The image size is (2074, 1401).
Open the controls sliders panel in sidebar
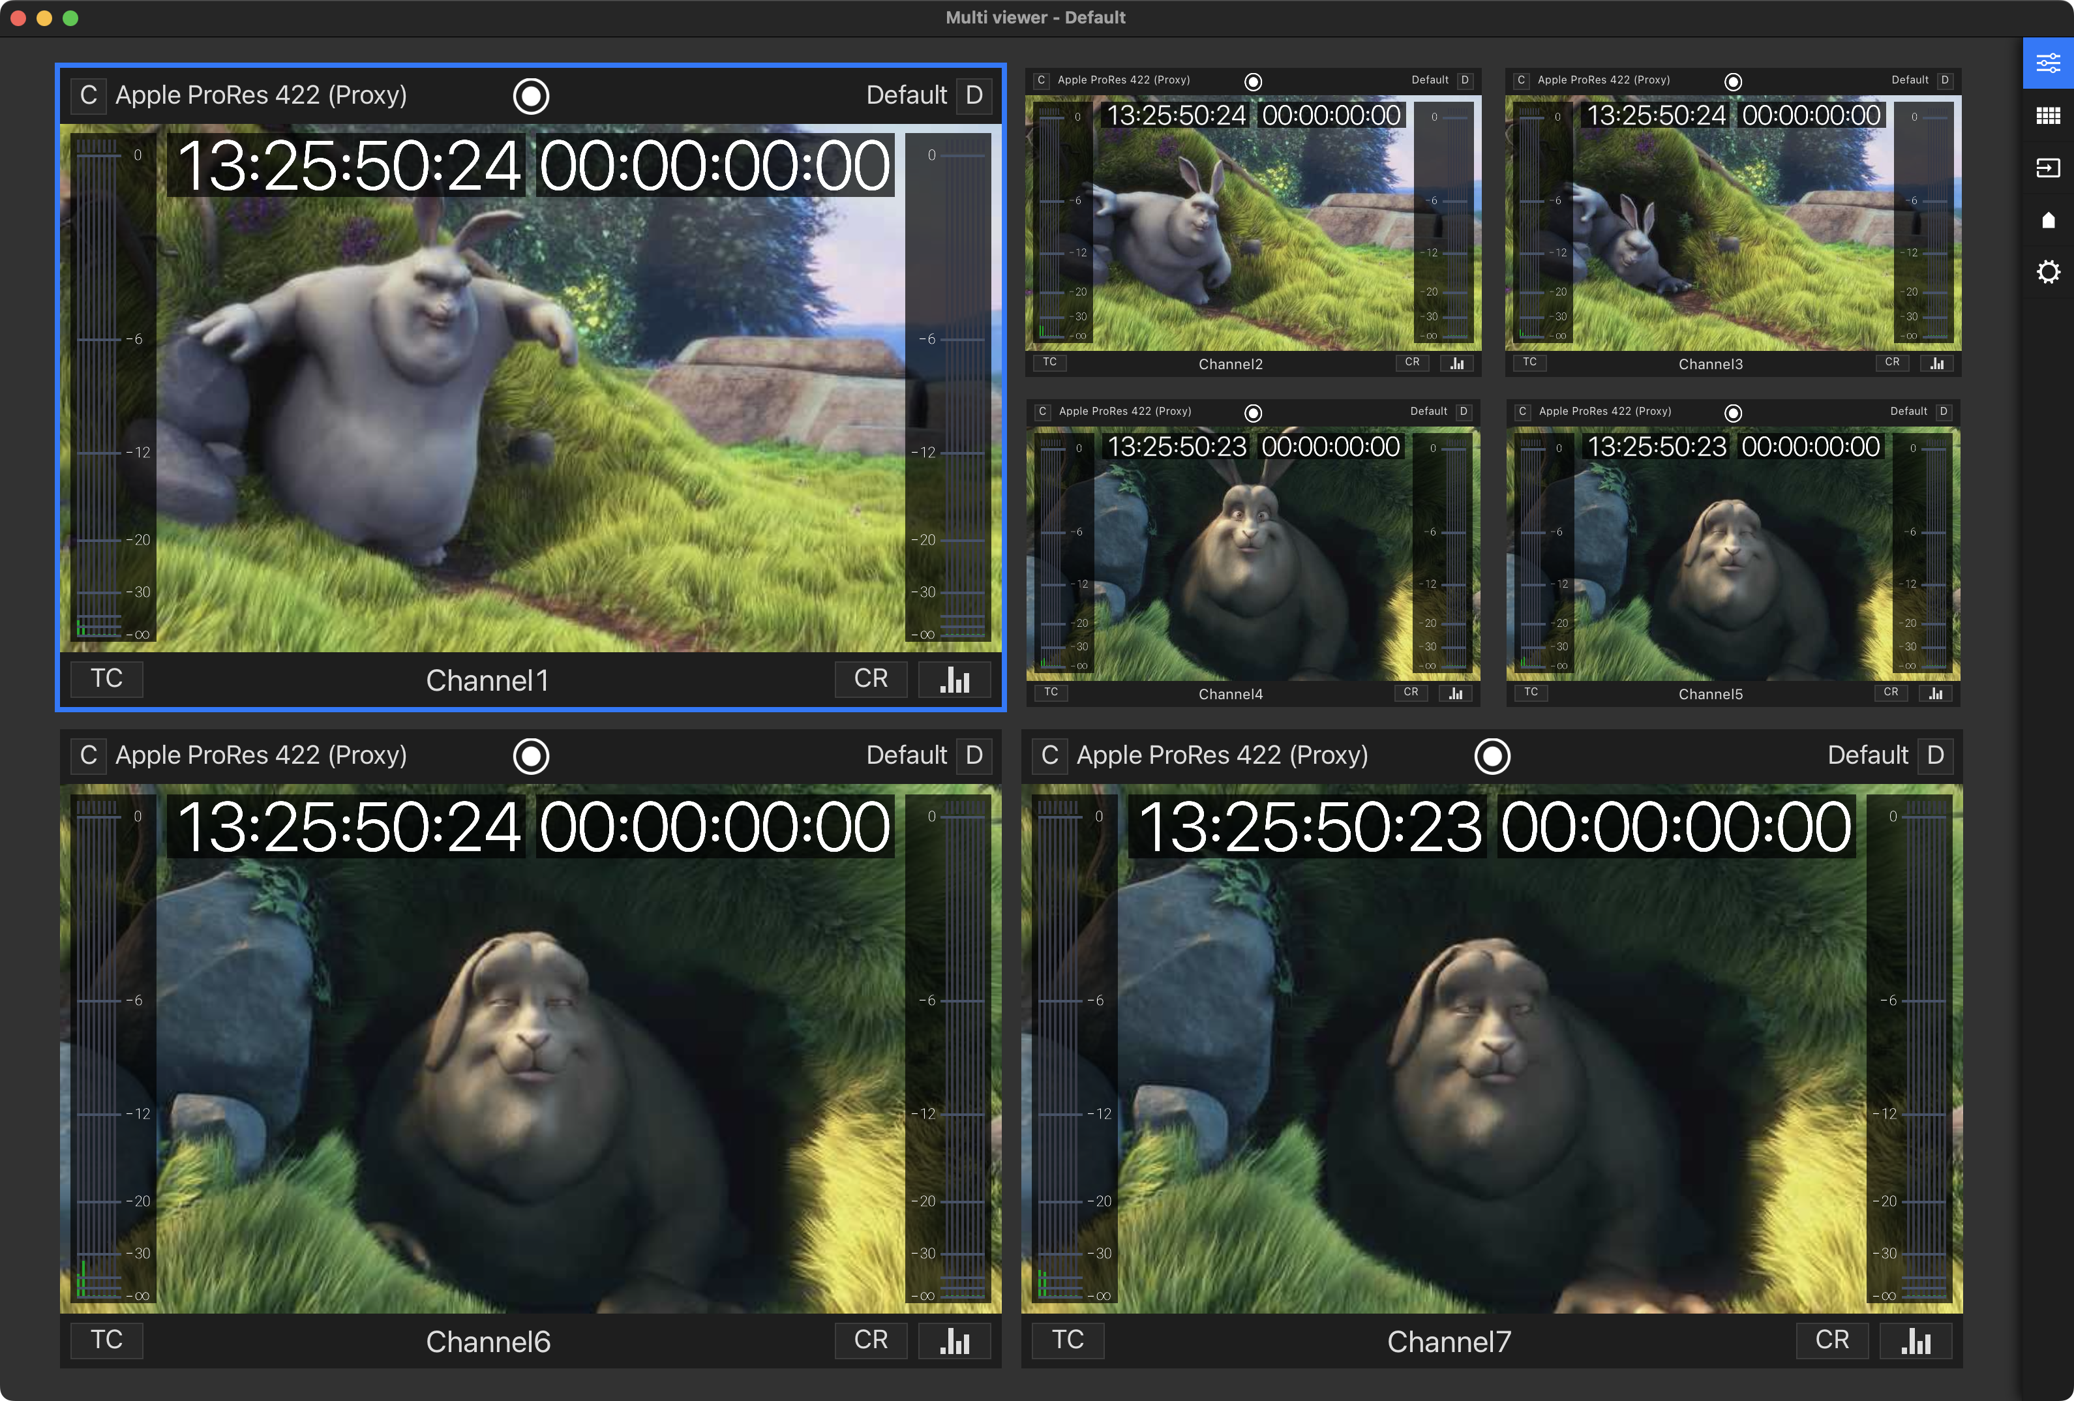tap(2048, 63)
